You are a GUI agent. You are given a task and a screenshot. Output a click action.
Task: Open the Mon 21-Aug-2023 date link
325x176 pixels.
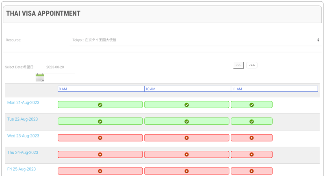pyautogui.click(x=23, y=103)
